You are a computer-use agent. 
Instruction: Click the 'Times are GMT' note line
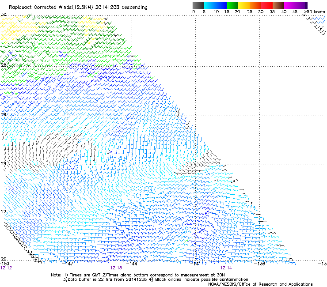(x=137, y=275)
